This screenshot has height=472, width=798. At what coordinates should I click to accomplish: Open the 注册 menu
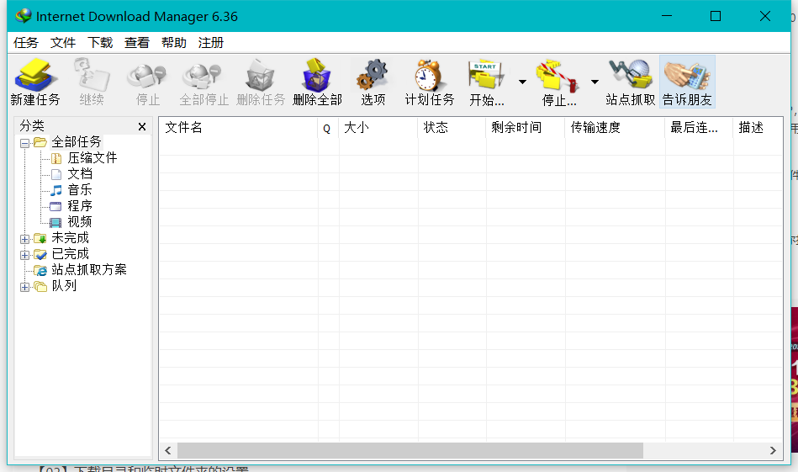211,43
